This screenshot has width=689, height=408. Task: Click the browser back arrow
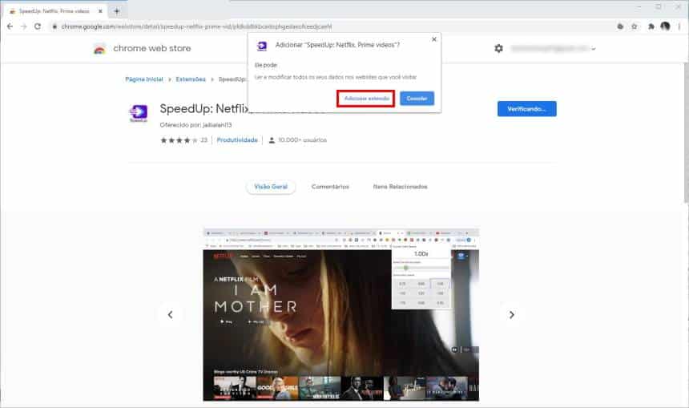click(10, 26)
